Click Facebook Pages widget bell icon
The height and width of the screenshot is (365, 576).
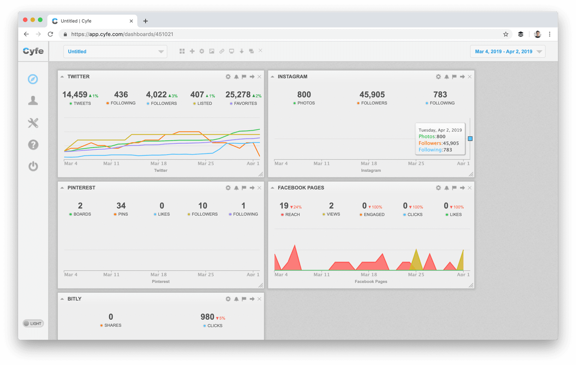pos(447,188)
